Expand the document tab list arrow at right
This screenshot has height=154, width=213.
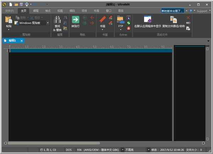(x=208, y=41)
